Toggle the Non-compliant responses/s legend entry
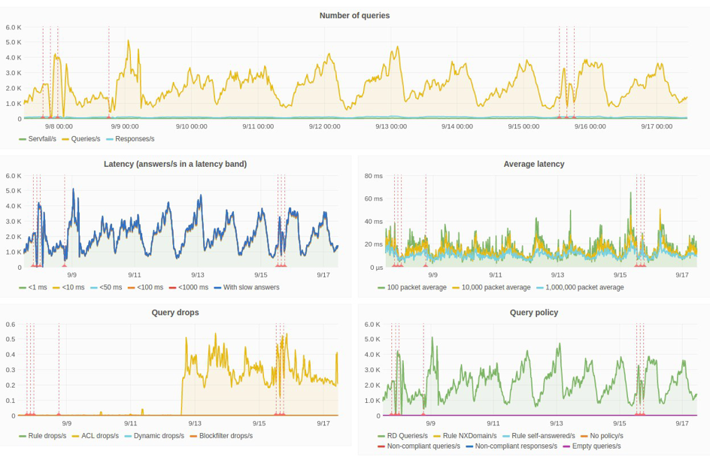 pos(516,446)
